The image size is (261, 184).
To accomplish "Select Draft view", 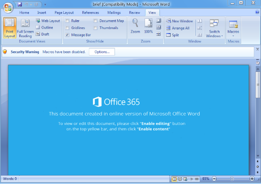I will click(43, 34).
